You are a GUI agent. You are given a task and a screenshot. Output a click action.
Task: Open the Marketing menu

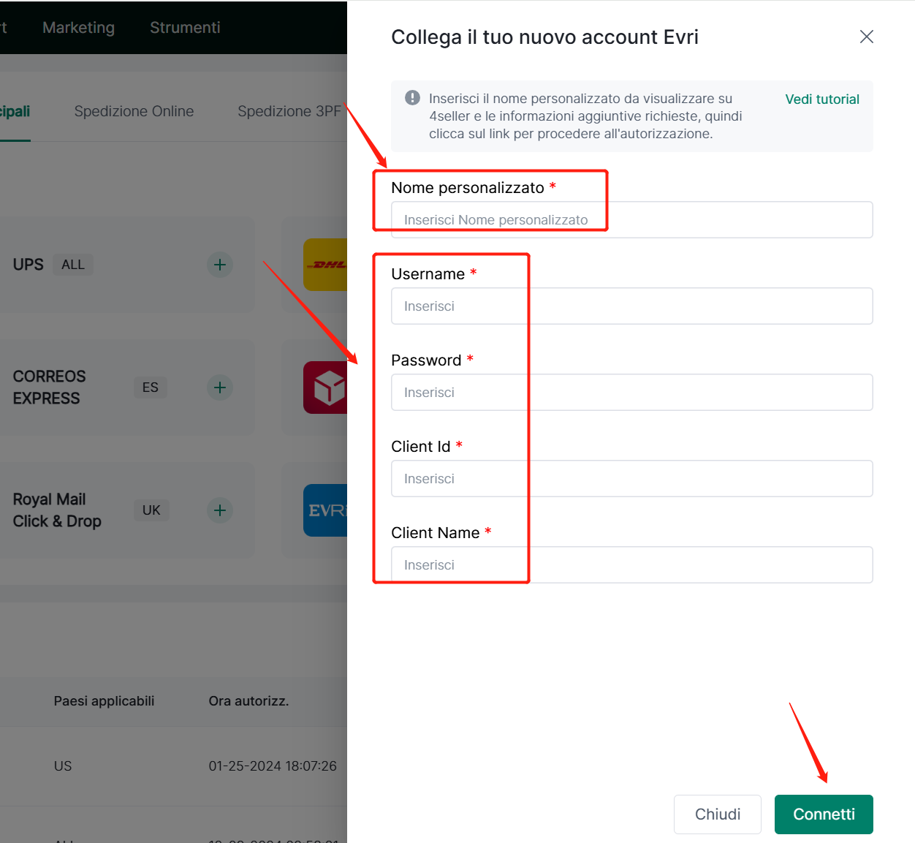79,28
